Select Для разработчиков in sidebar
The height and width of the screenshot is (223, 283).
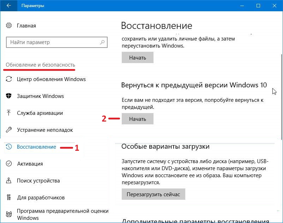[41, 198]
